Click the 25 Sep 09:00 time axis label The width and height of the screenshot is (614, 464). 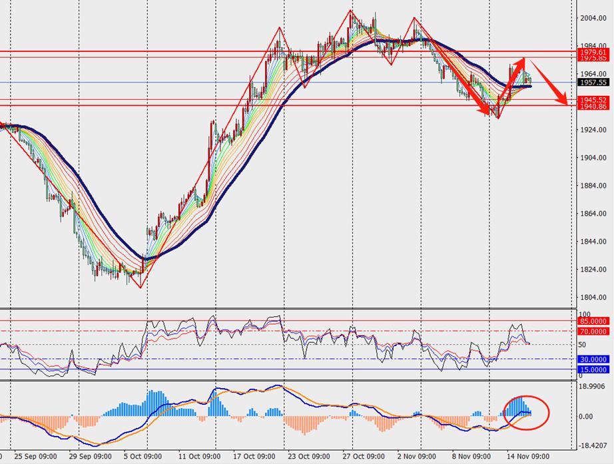click(36, 457)
